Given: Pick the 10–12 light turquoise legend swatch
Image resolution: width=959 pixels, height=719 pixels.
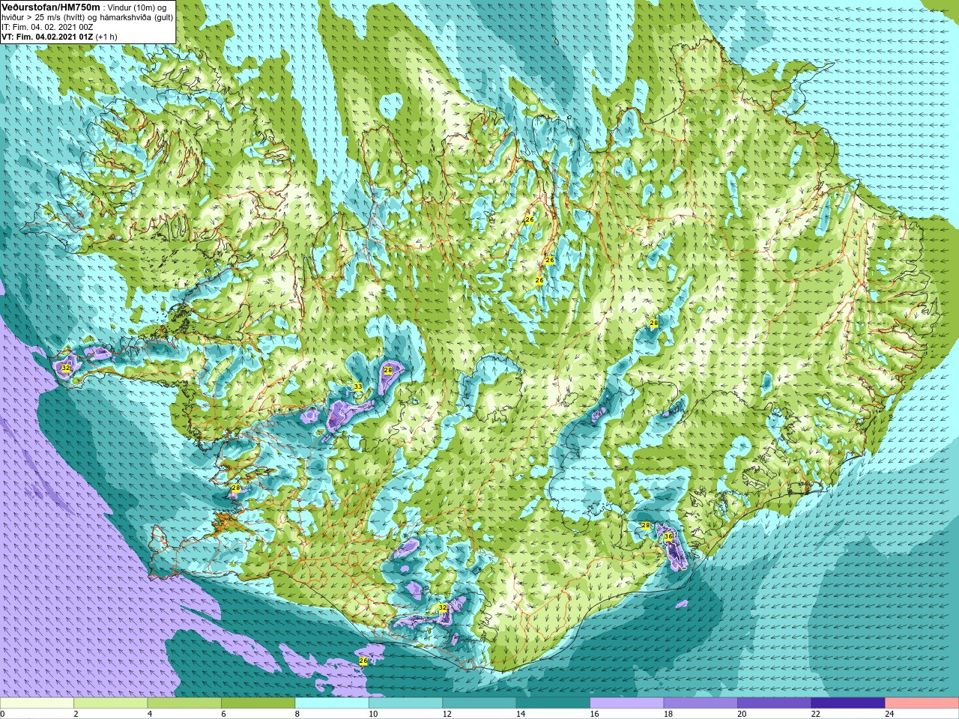Looking at the screenshot, I should (405, 703).
